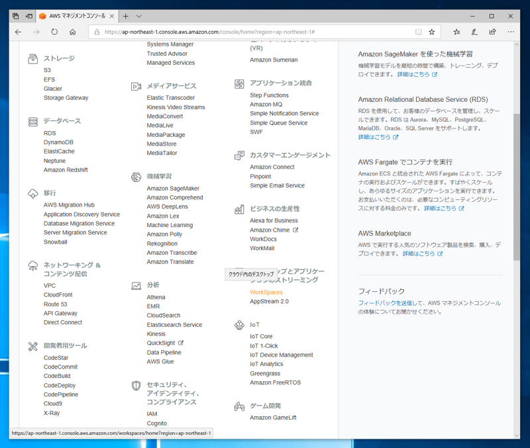Open Snowball migration service

tap(56, 242)
